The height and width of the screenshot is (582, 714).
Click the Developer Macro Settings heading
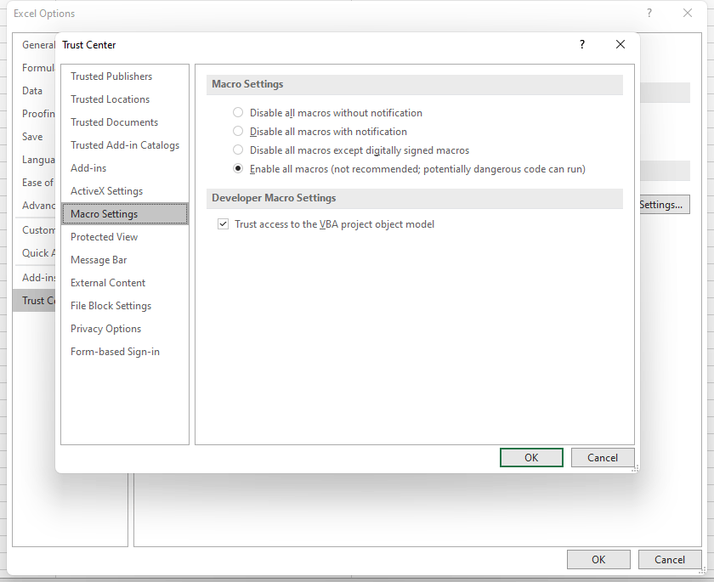(274, 197)
